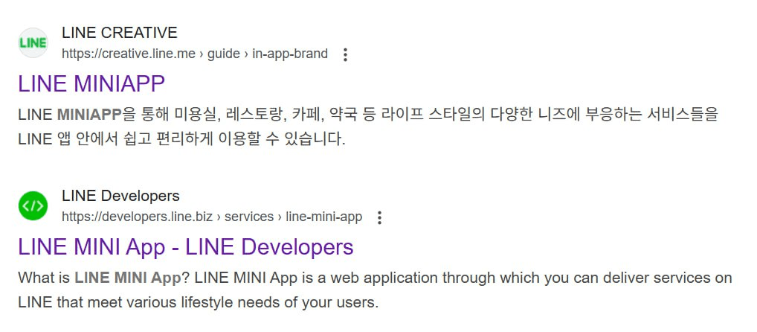Open the LINE MINIAPP result title
757x332 pixels.
pos(91,83)
